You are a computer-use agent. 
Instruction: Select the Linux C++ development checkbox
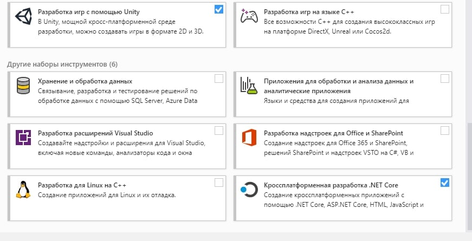pos(219,183)
